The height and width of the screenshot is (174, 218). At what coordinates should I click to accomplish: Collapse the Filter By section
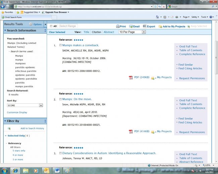coord(5,121)
